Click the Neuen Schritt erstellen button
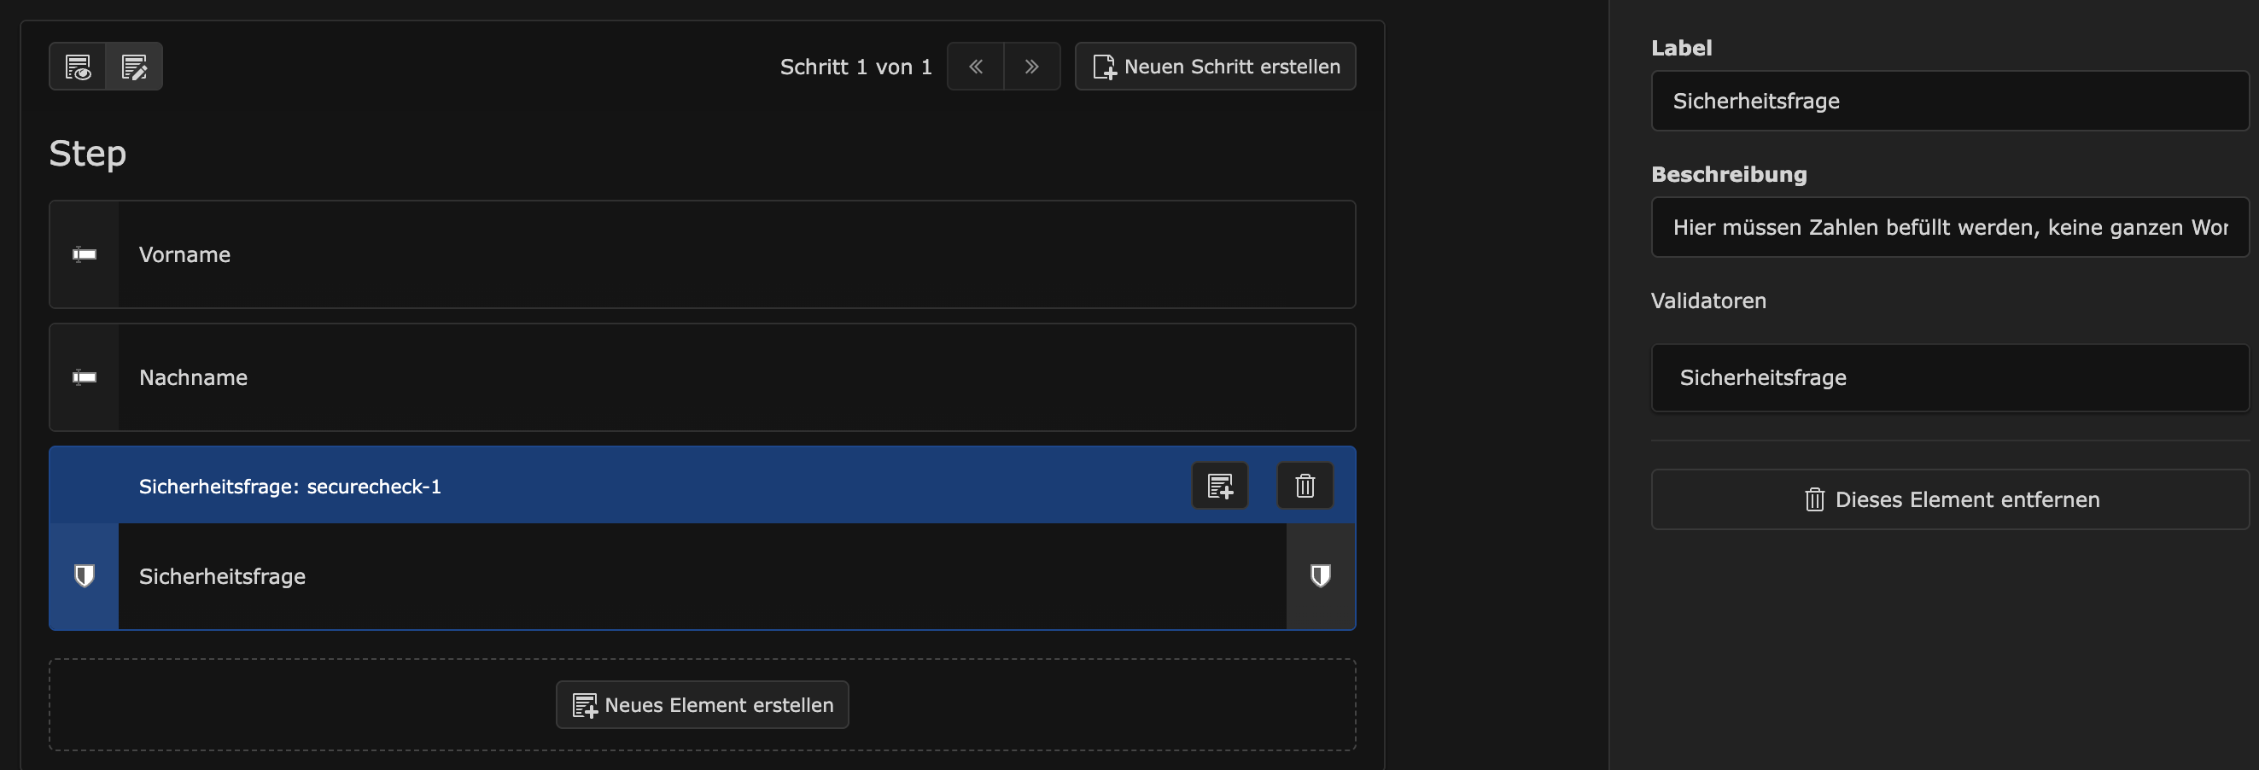This screenshot has width=2259, height=770. pos(1215,67)
